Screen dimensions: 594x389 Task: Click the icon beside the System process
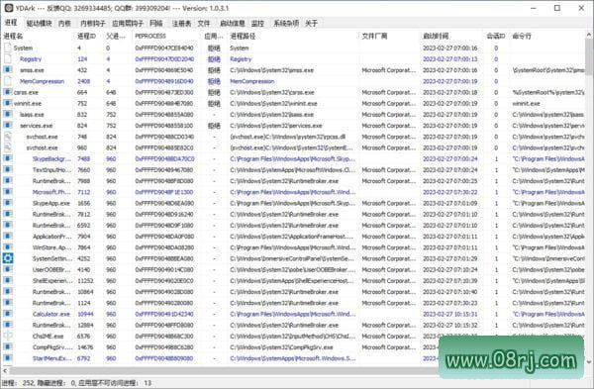[8, 48]
